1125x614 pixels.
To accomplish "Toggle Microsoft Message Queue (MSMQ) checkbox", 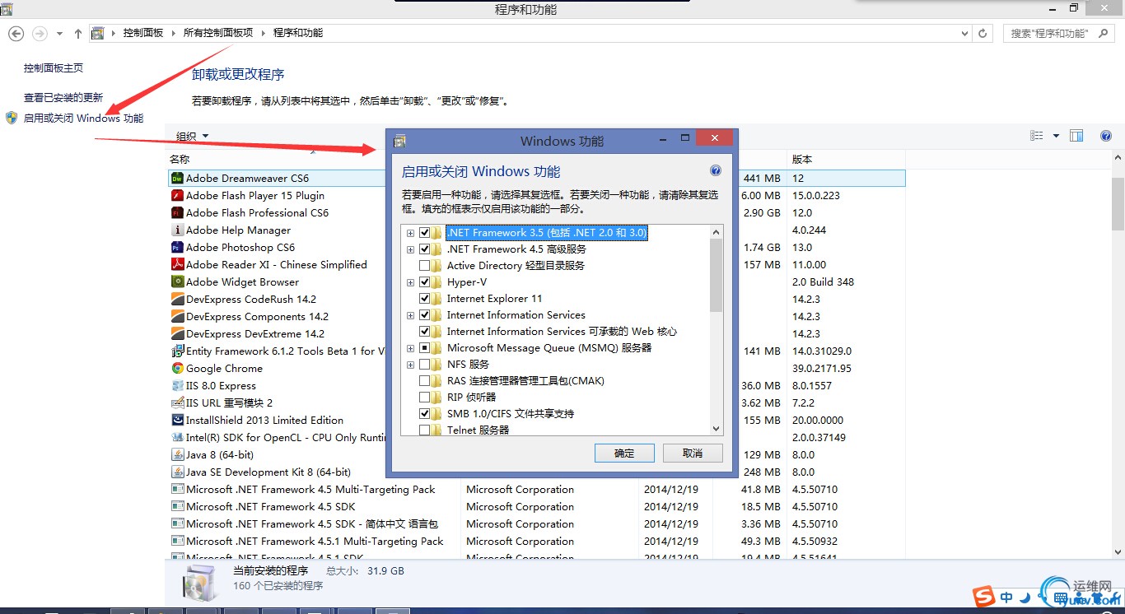I will (425, 348).
